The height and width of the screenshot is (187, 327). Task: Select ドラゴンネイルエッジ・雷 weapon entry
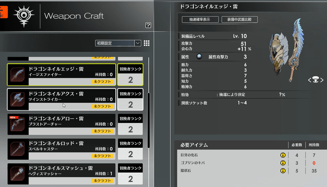61,74
